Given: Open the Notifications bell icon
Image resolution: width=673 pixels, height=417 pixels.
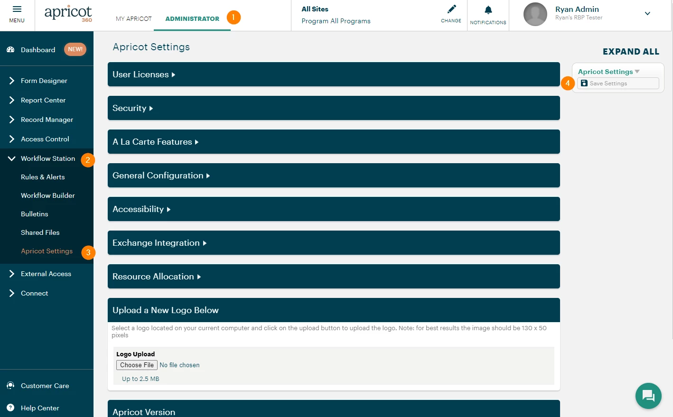Looking at the screenshot, I should [488, 10].
